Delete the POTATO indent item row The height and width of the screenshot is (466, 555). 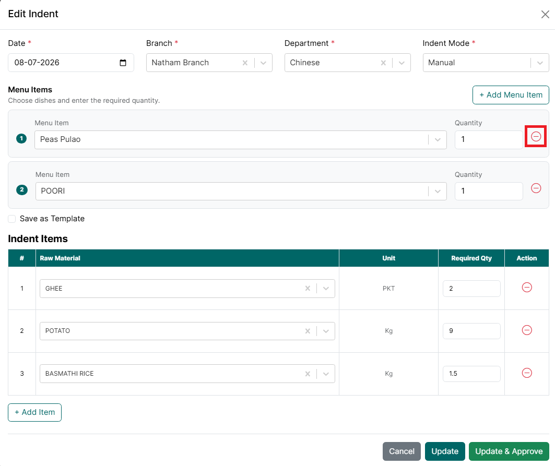[527, 330]
